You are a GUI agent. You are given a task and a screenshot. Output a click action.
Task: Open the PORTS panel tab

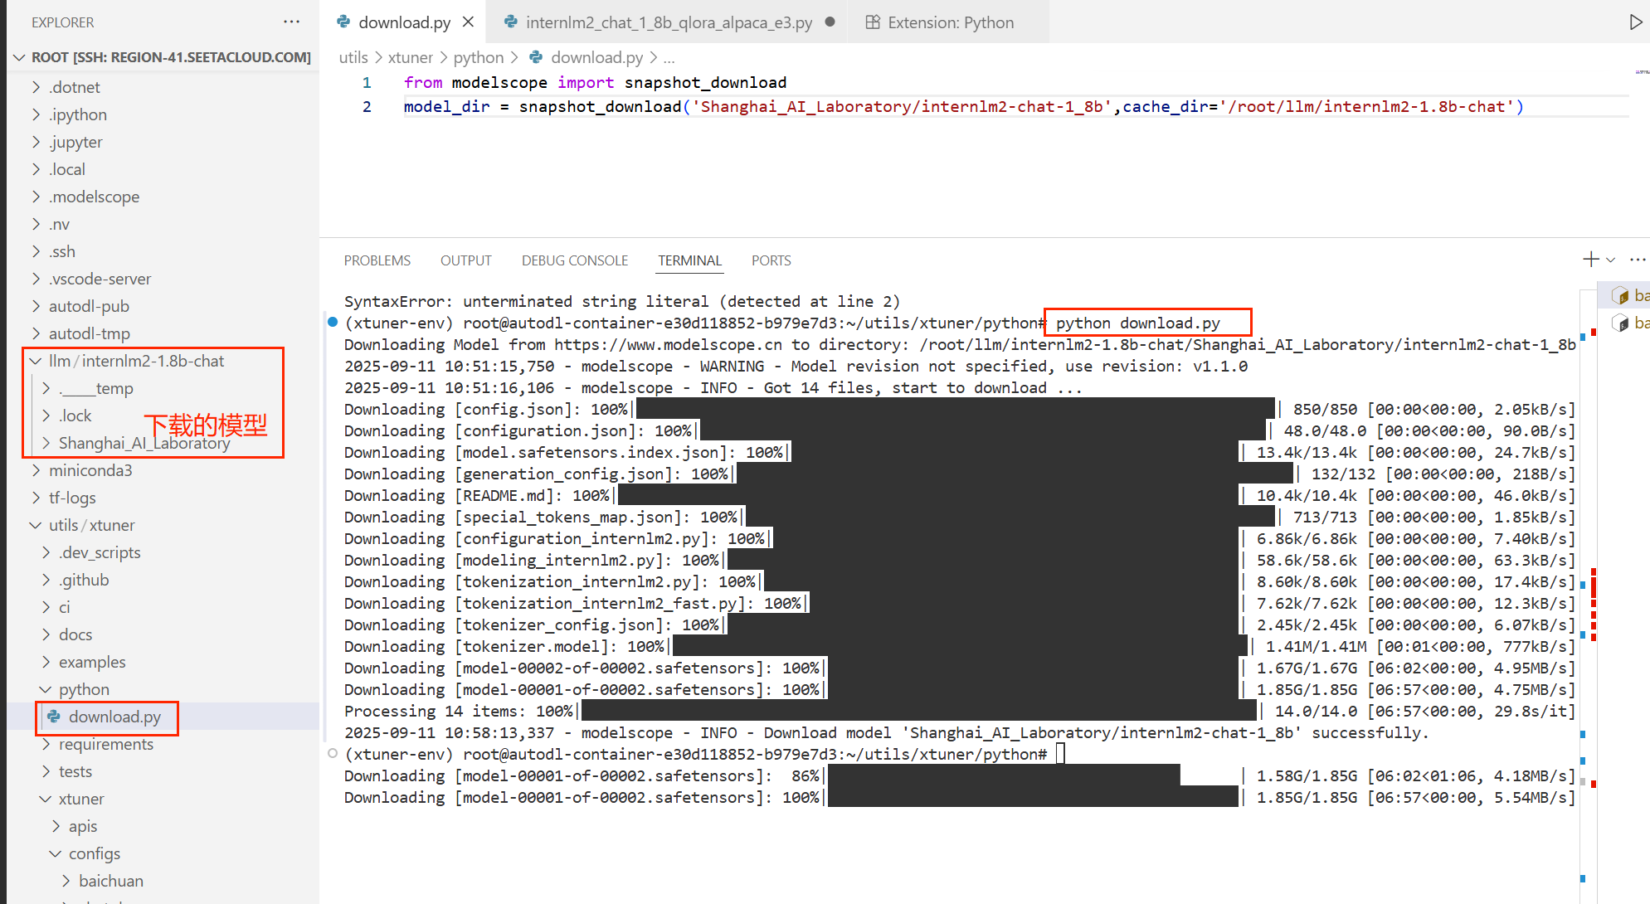point(771,260)
